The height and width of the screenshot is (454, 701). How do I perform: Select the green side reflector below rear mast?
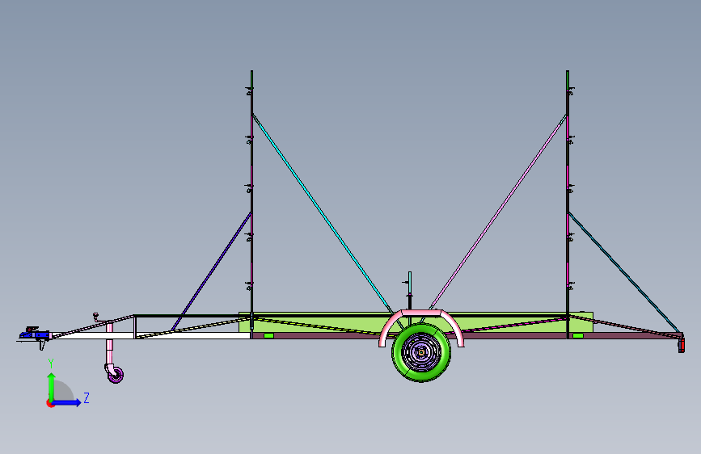tap(578, 335)
